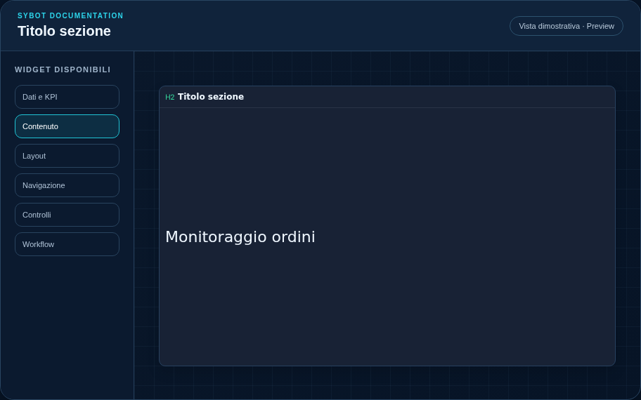Open the Layout widget category
This screenshot has width=641, height=400.
(67, 156)
